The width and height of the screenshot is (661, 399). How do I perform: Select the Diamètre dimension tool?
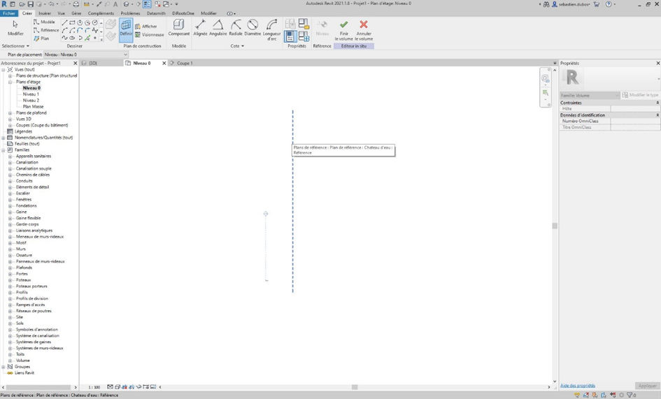point(253,29)
